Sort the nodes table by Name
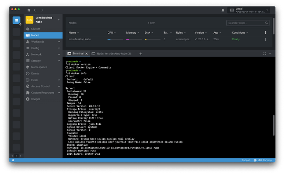Image resolution: width=284 pixels, height=174 pixels. tap(73, 32)
